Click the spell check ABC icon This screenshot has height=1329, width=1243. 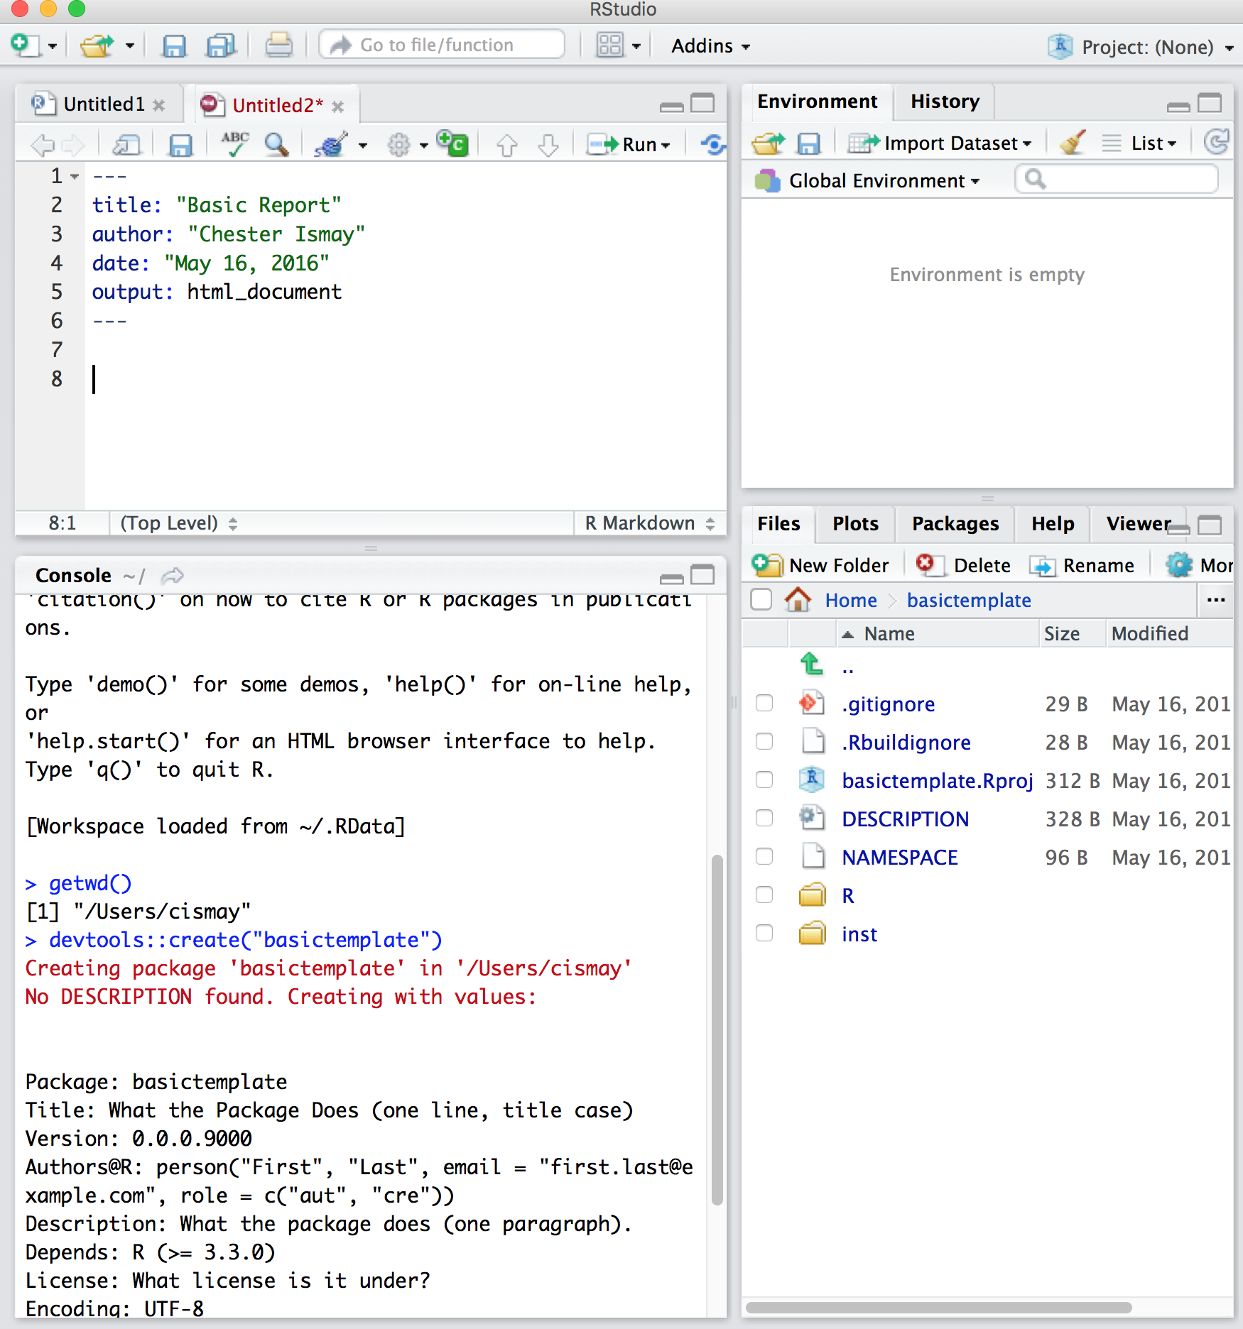tap(234, 144)
